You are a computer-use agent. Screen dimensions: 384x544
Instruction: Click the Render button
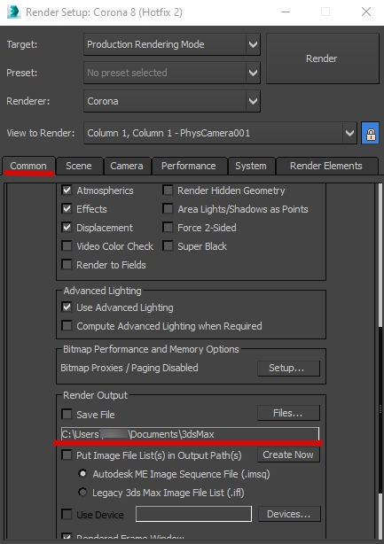(x=323, y=58)
